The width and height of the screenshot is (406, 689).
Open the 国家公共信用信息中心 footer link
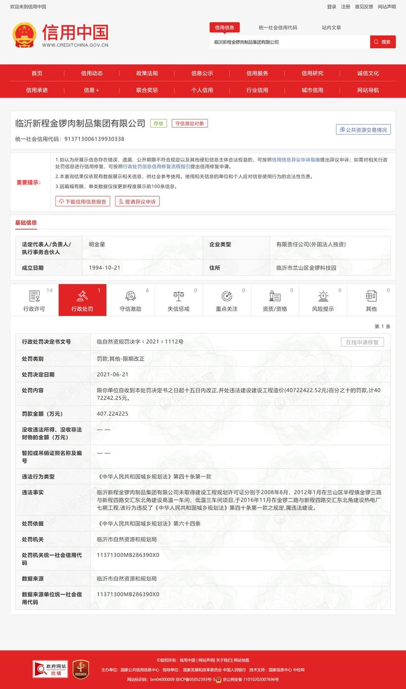coord(140,670)
